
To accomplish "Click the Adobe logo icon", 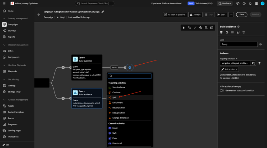I will coord(12,4).
